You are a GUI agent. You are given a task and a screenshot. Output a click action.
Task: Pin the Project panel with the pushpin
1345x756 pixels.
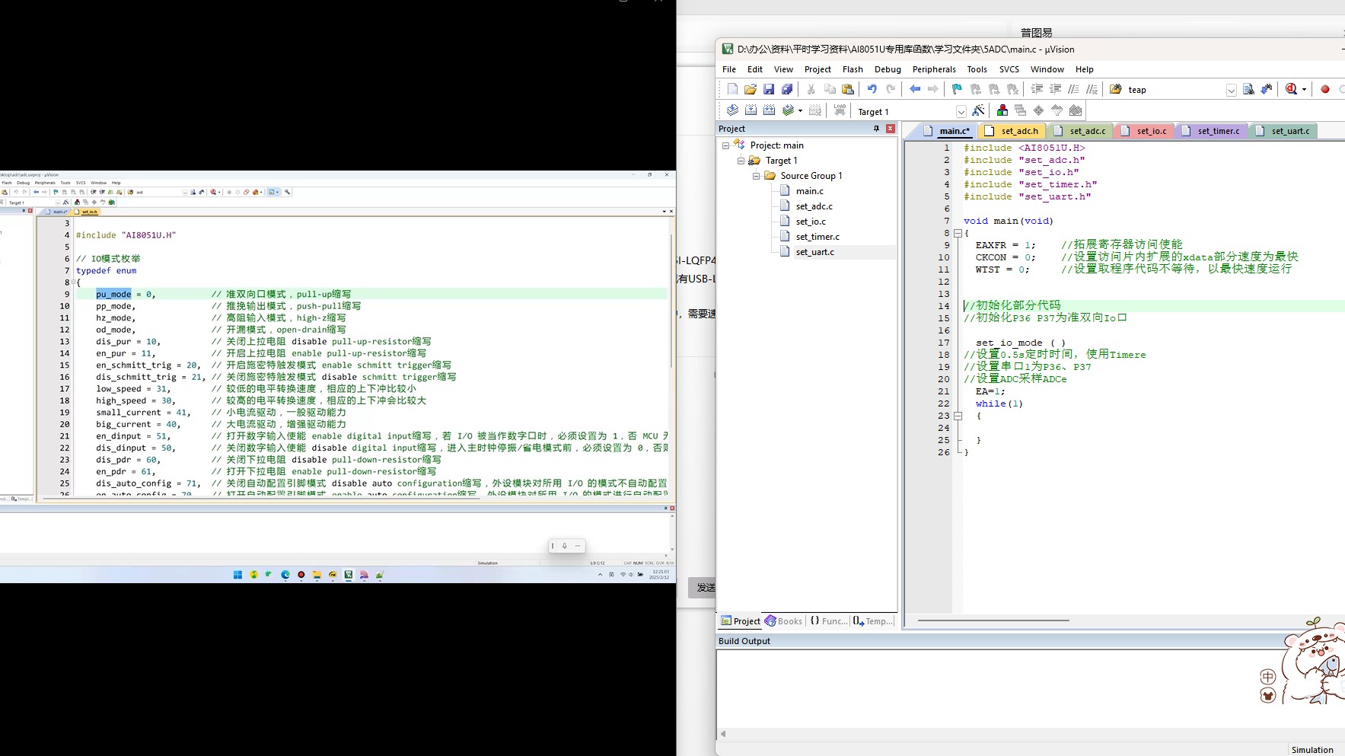[x=876, y=129]
